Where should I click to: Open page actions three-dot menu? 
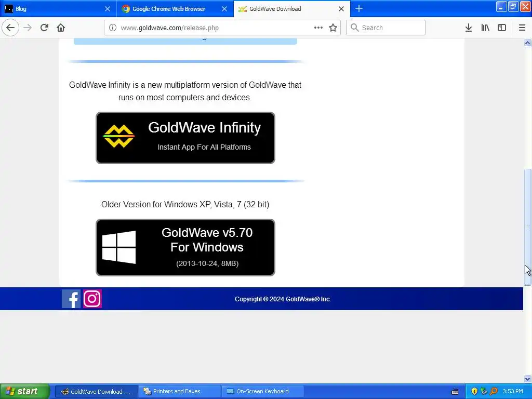[318, 28]
